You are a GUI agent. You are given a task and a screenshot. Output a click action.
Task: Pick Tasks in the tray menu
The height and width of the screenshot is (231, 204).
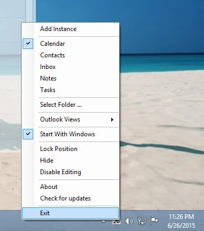coord(70,90)
